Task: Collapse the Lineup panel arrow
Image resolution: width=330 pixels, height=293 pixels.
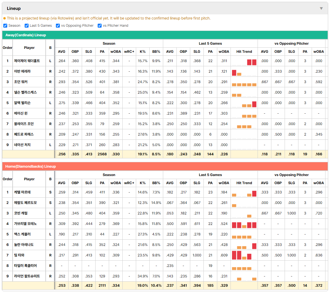Action: coord(321,8)
